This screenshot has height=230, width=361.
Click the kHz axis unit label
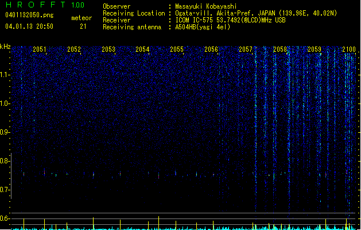(5, 47)
